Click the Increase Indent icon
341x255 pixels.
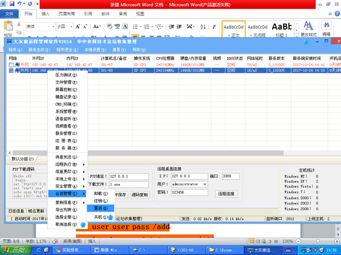tap(179, 26)
